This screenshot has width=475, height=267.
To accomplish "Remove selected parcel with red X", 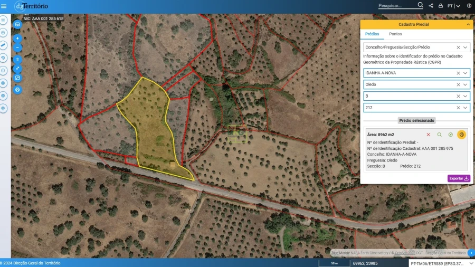I will click(428, 135).
